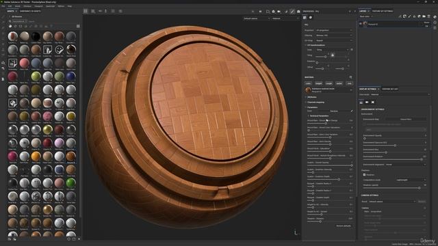
Task: Open camera settings icon in Display Settings
Action: (x=367, y=102)
